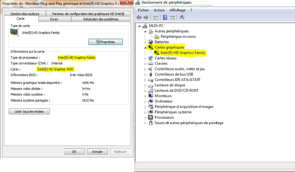
Task: Expand the Périphériques système branch
Action: pos(145,113)
